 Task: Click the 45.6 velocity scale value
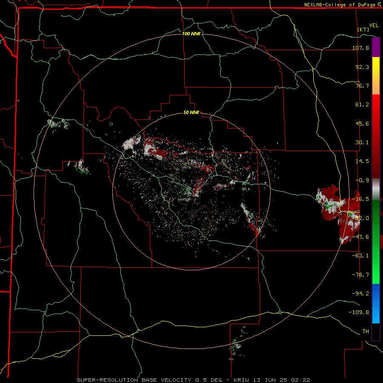[362, 123]
